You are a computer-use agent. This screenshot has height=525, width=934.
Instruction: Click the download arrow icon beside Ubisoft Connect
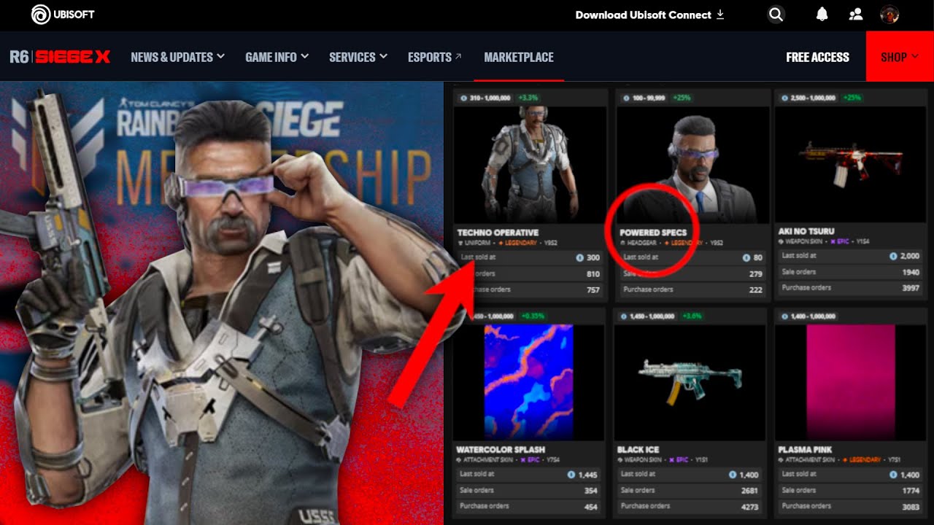[x=720, y=15]
